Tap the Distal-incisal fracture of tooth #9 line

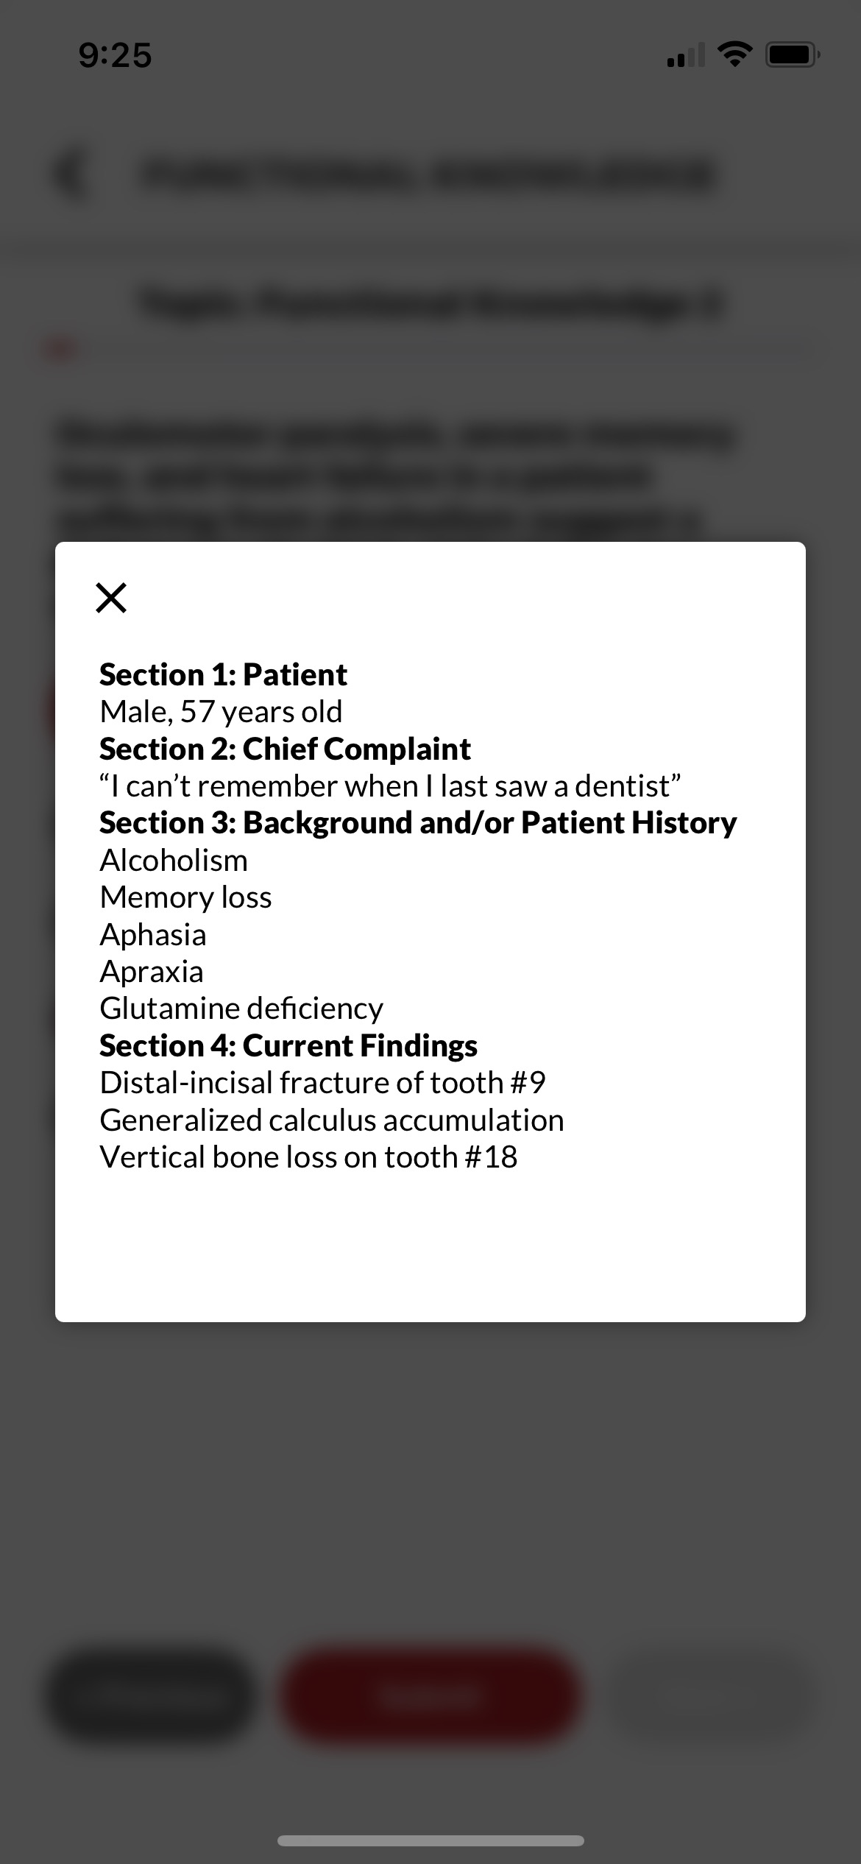coord(322,1083)
